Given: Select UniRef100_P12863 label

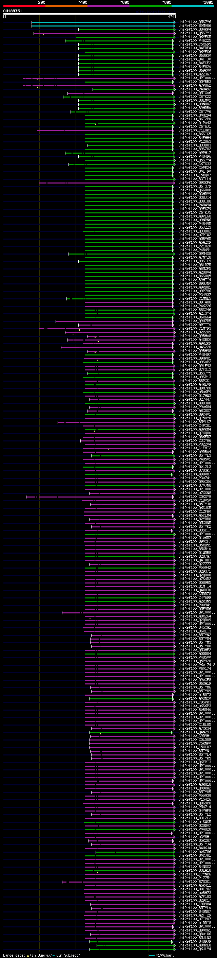Looking at the screenshot, I should point(195,142).
